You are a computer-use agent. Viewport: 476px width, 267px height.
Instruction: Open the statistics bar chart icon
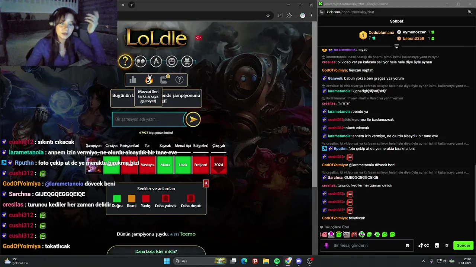coord(133,80)
